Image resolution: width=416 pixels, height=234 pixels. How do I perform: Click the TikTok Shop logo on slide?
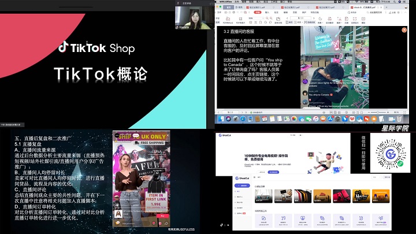coord(97,48)
